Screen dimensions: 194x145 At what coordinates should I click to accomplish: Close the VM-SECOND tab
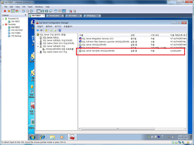pyautogui.click(x=63, y=16)
